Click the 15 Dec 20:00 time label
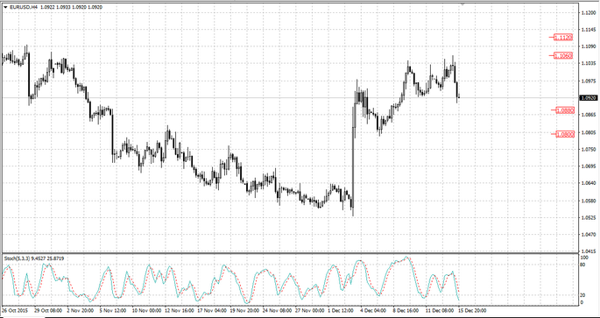The width and height of the screenshot is (600, 318). point(473,310)
